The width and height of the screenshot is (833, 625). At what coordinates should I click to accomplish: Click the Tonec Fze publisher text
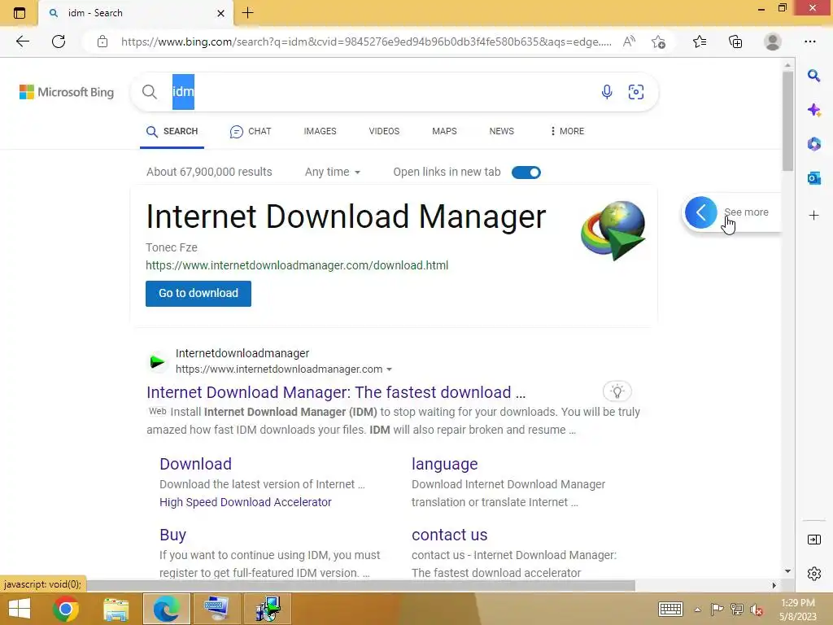tap(172, 247)
